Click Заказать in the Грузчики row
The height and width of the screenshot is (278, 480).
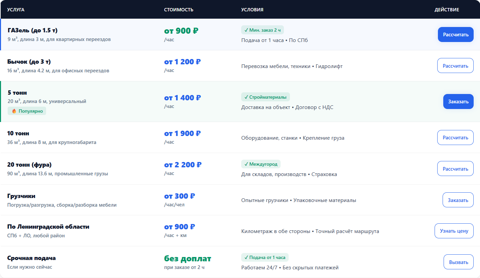click(x=458, y=200)
